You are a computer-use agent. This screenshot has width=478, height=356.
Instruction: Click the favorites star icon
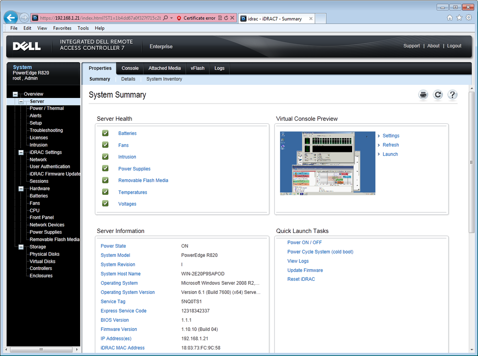click(x=459, y=18)
